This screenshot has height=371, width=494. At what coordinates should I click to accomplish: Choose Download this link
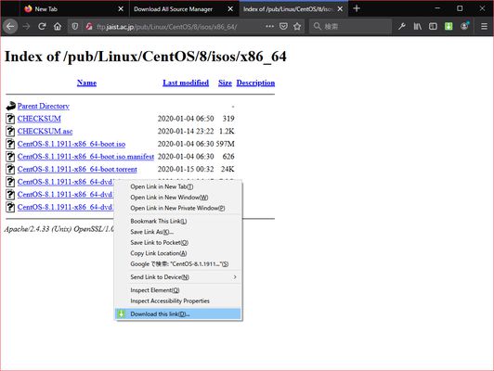pos(178,314)
